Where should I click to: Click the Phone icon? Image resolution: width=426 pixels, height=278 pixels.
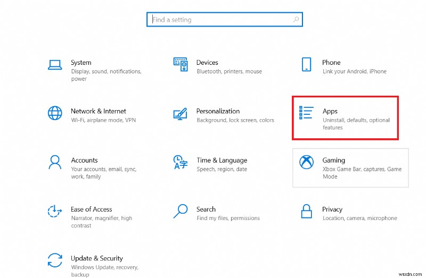click(x=306, y=65)
